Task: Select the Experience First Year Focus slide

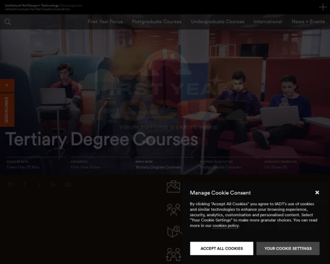Action: [101, 164]
